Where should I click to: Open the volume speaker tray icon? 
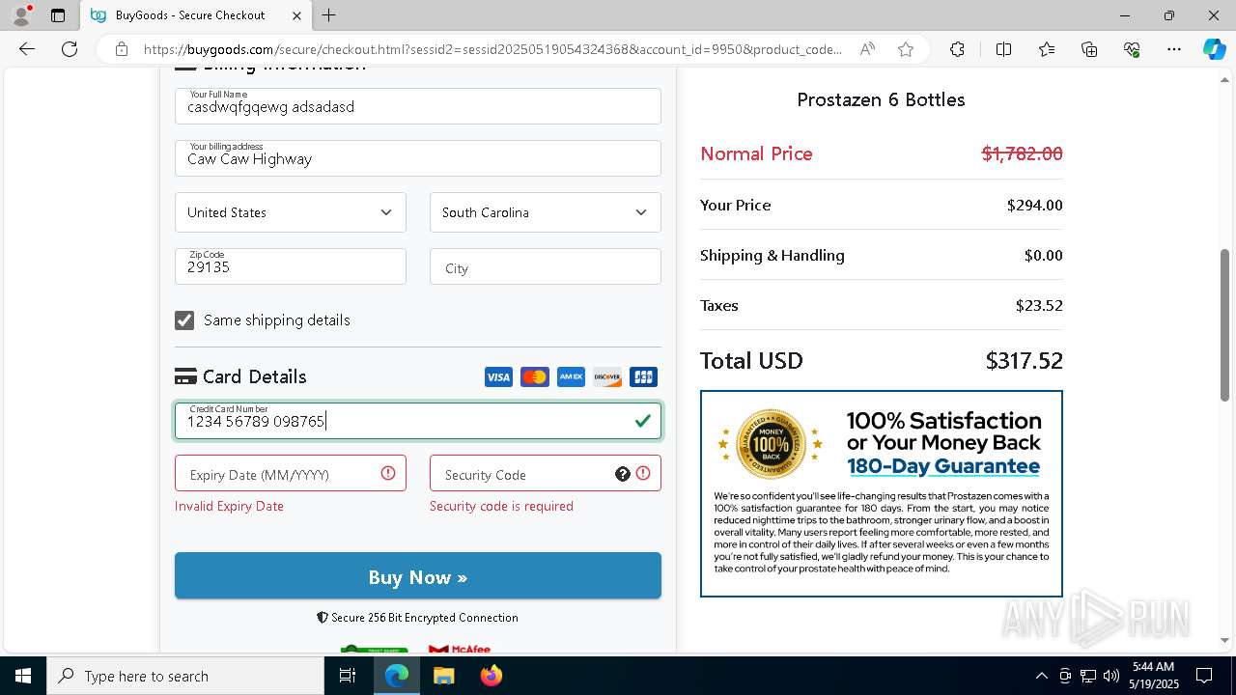coord(1111,676)
